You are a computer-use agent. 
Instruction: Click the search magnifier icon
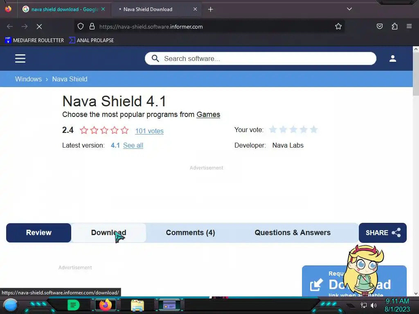(155, 58)
